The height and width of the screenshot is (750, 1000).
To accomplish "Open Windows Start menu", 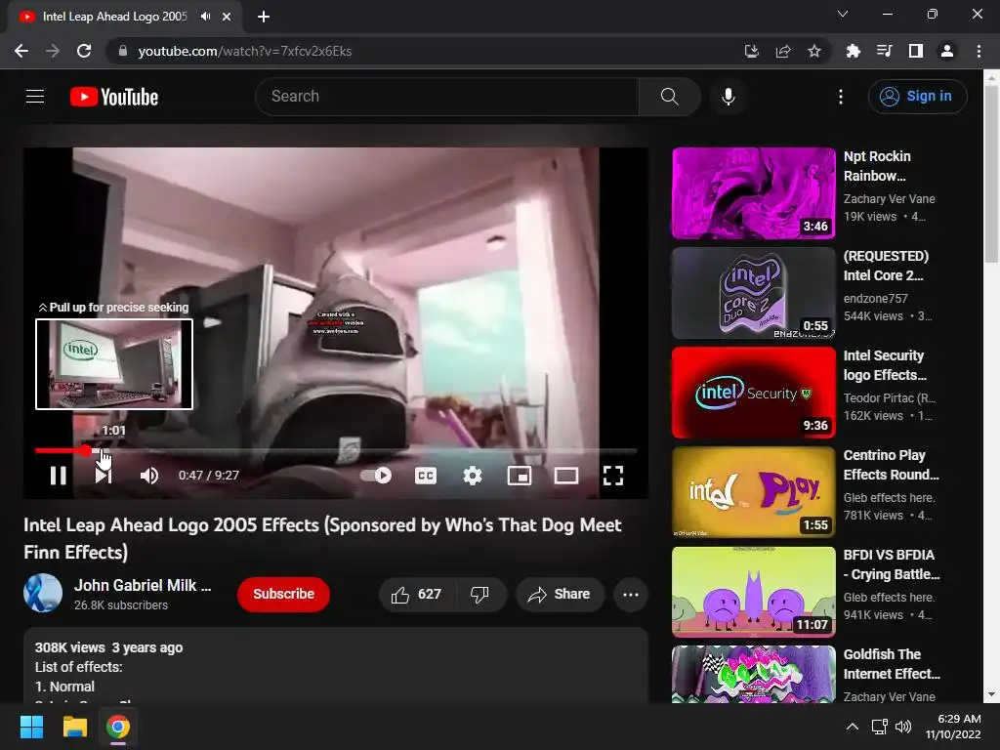I will tap(31, 727).
